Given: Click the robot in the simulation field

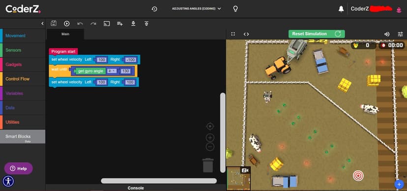Looking at the screenshot, I should (x=267, y=96).
